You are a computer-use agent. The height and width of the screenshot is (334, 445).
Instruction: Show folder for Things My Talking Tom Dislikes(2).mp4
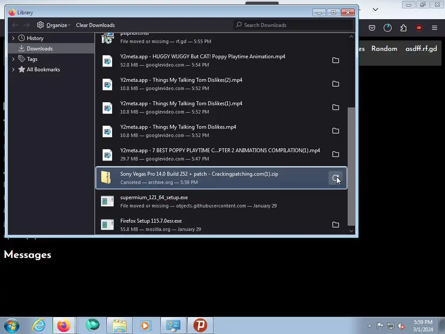click(x=335, y=84)
